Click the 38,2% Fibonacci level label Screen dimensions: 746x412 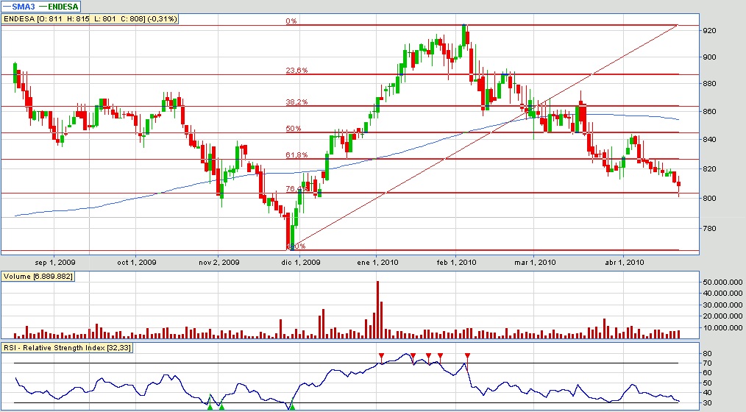click(297, 102)
